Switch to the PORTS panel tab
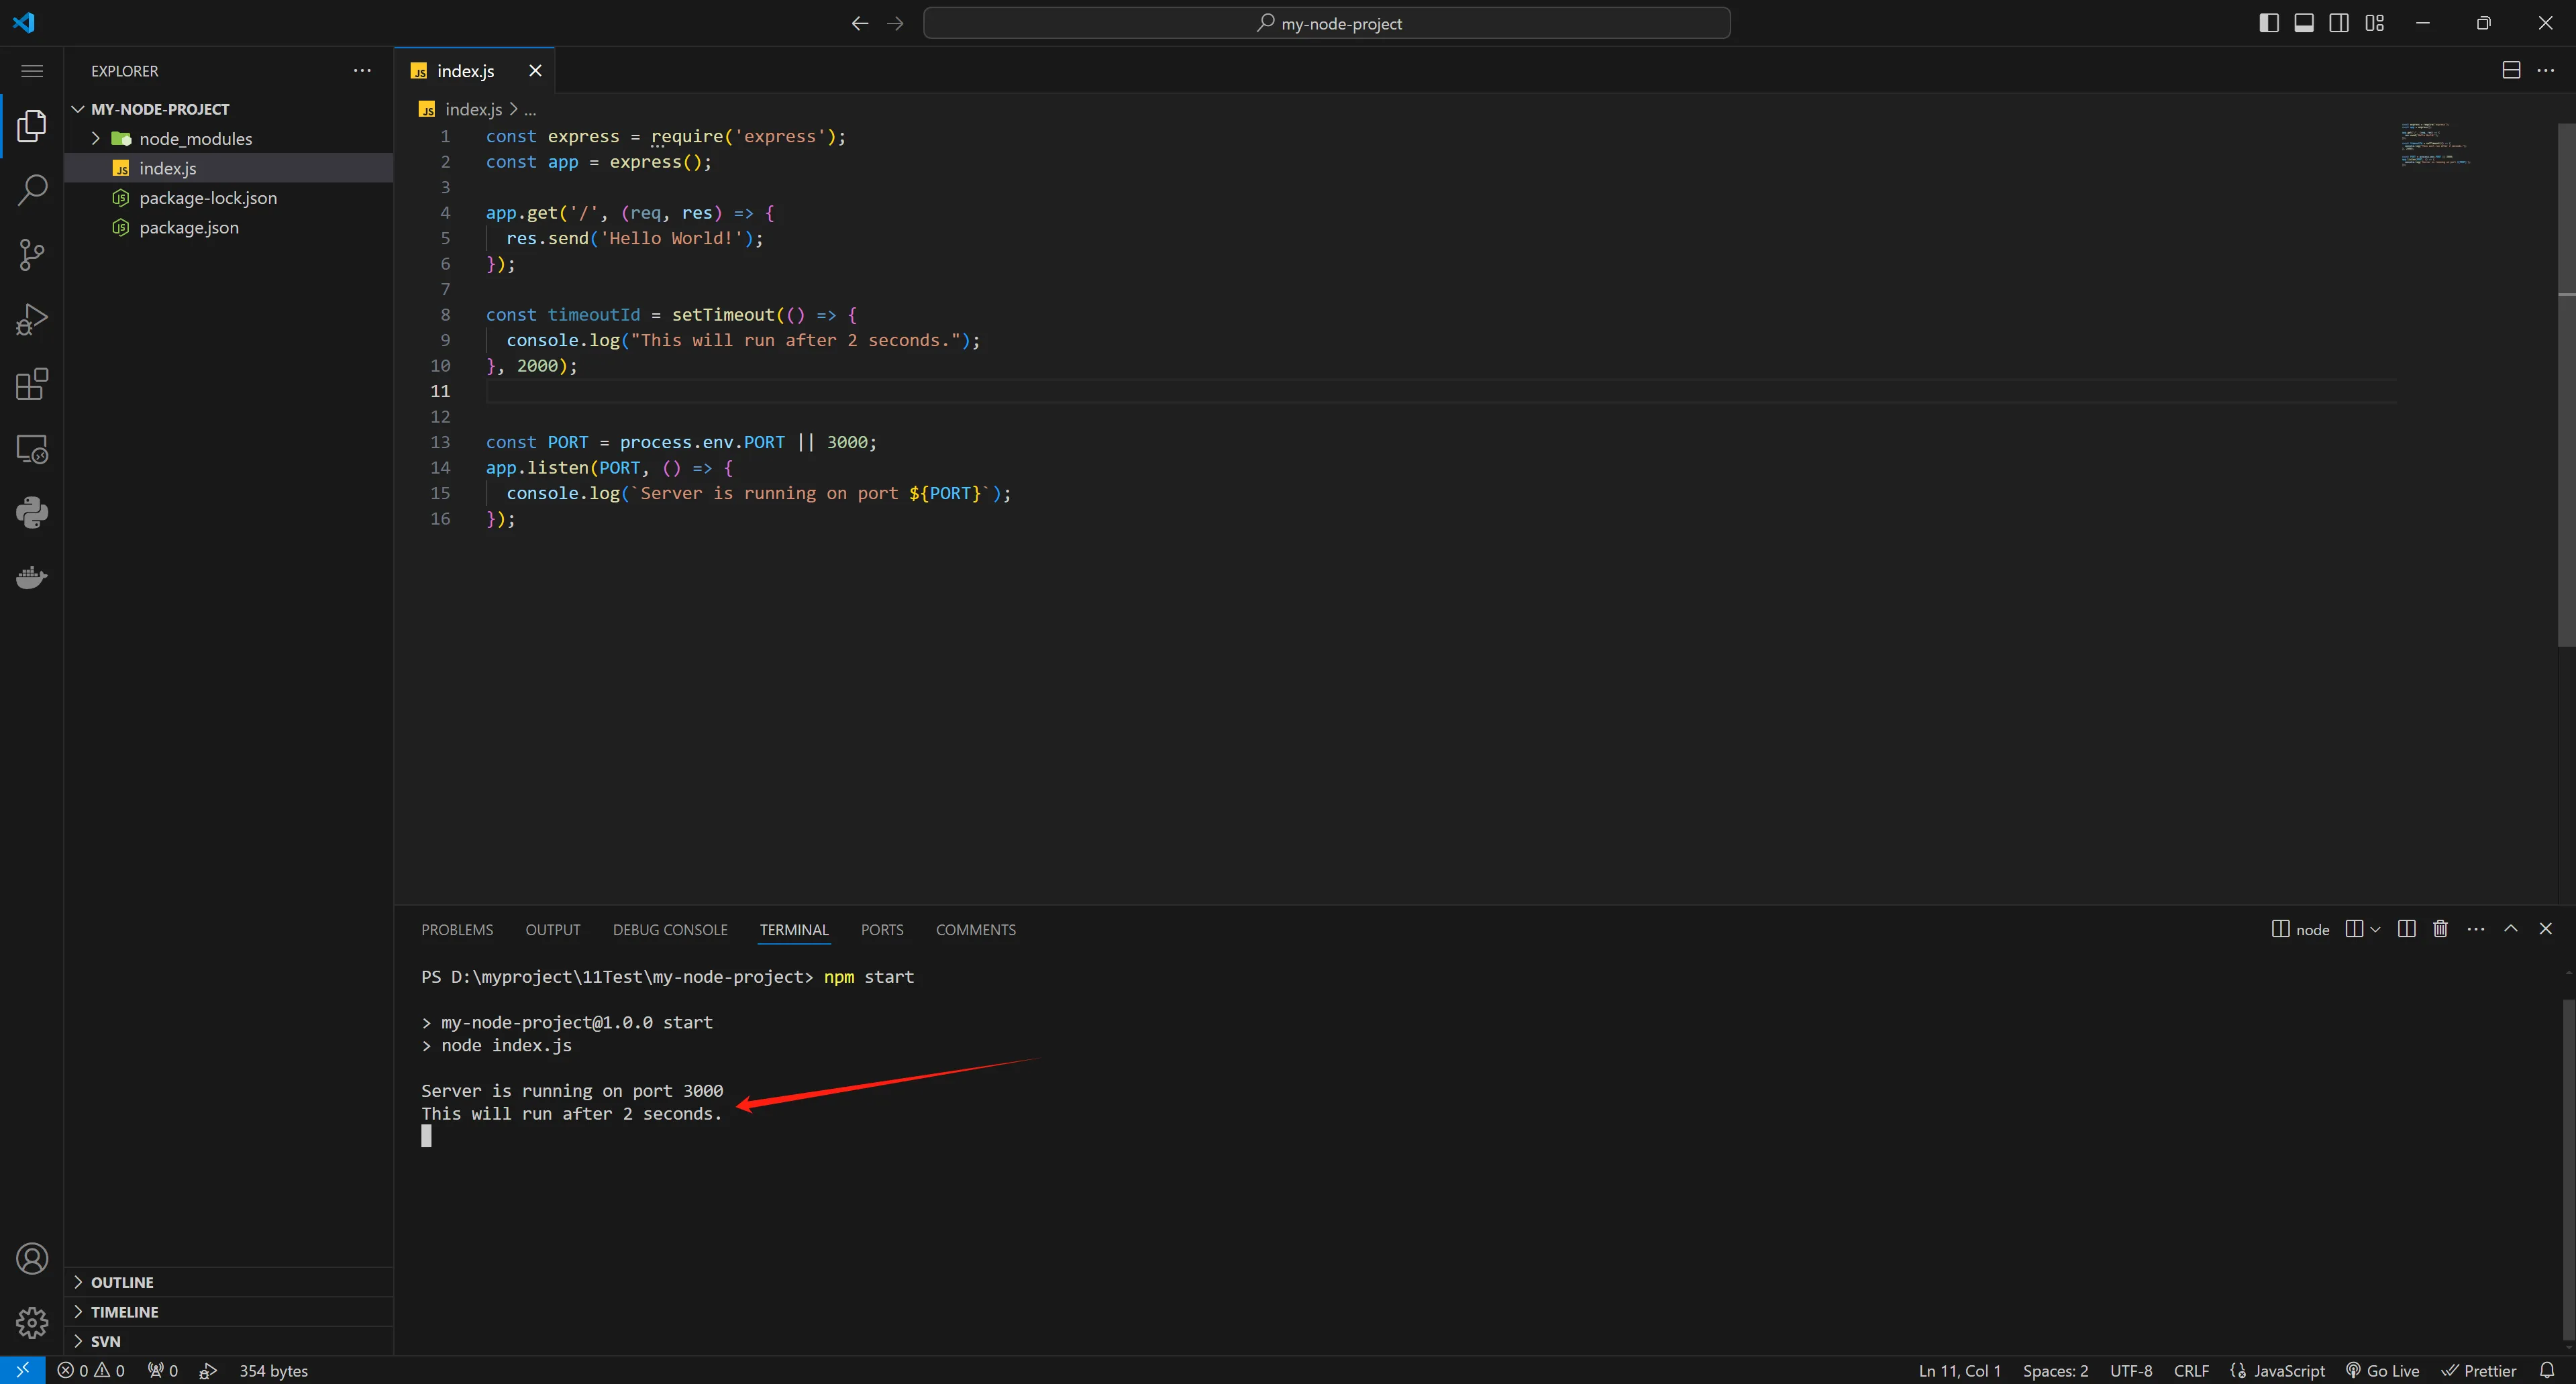2576x1384 pixels. pos(882,930)
